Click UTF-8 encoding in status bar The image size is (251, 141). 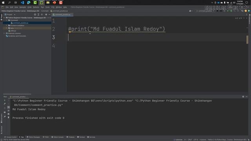coord(196,140)
